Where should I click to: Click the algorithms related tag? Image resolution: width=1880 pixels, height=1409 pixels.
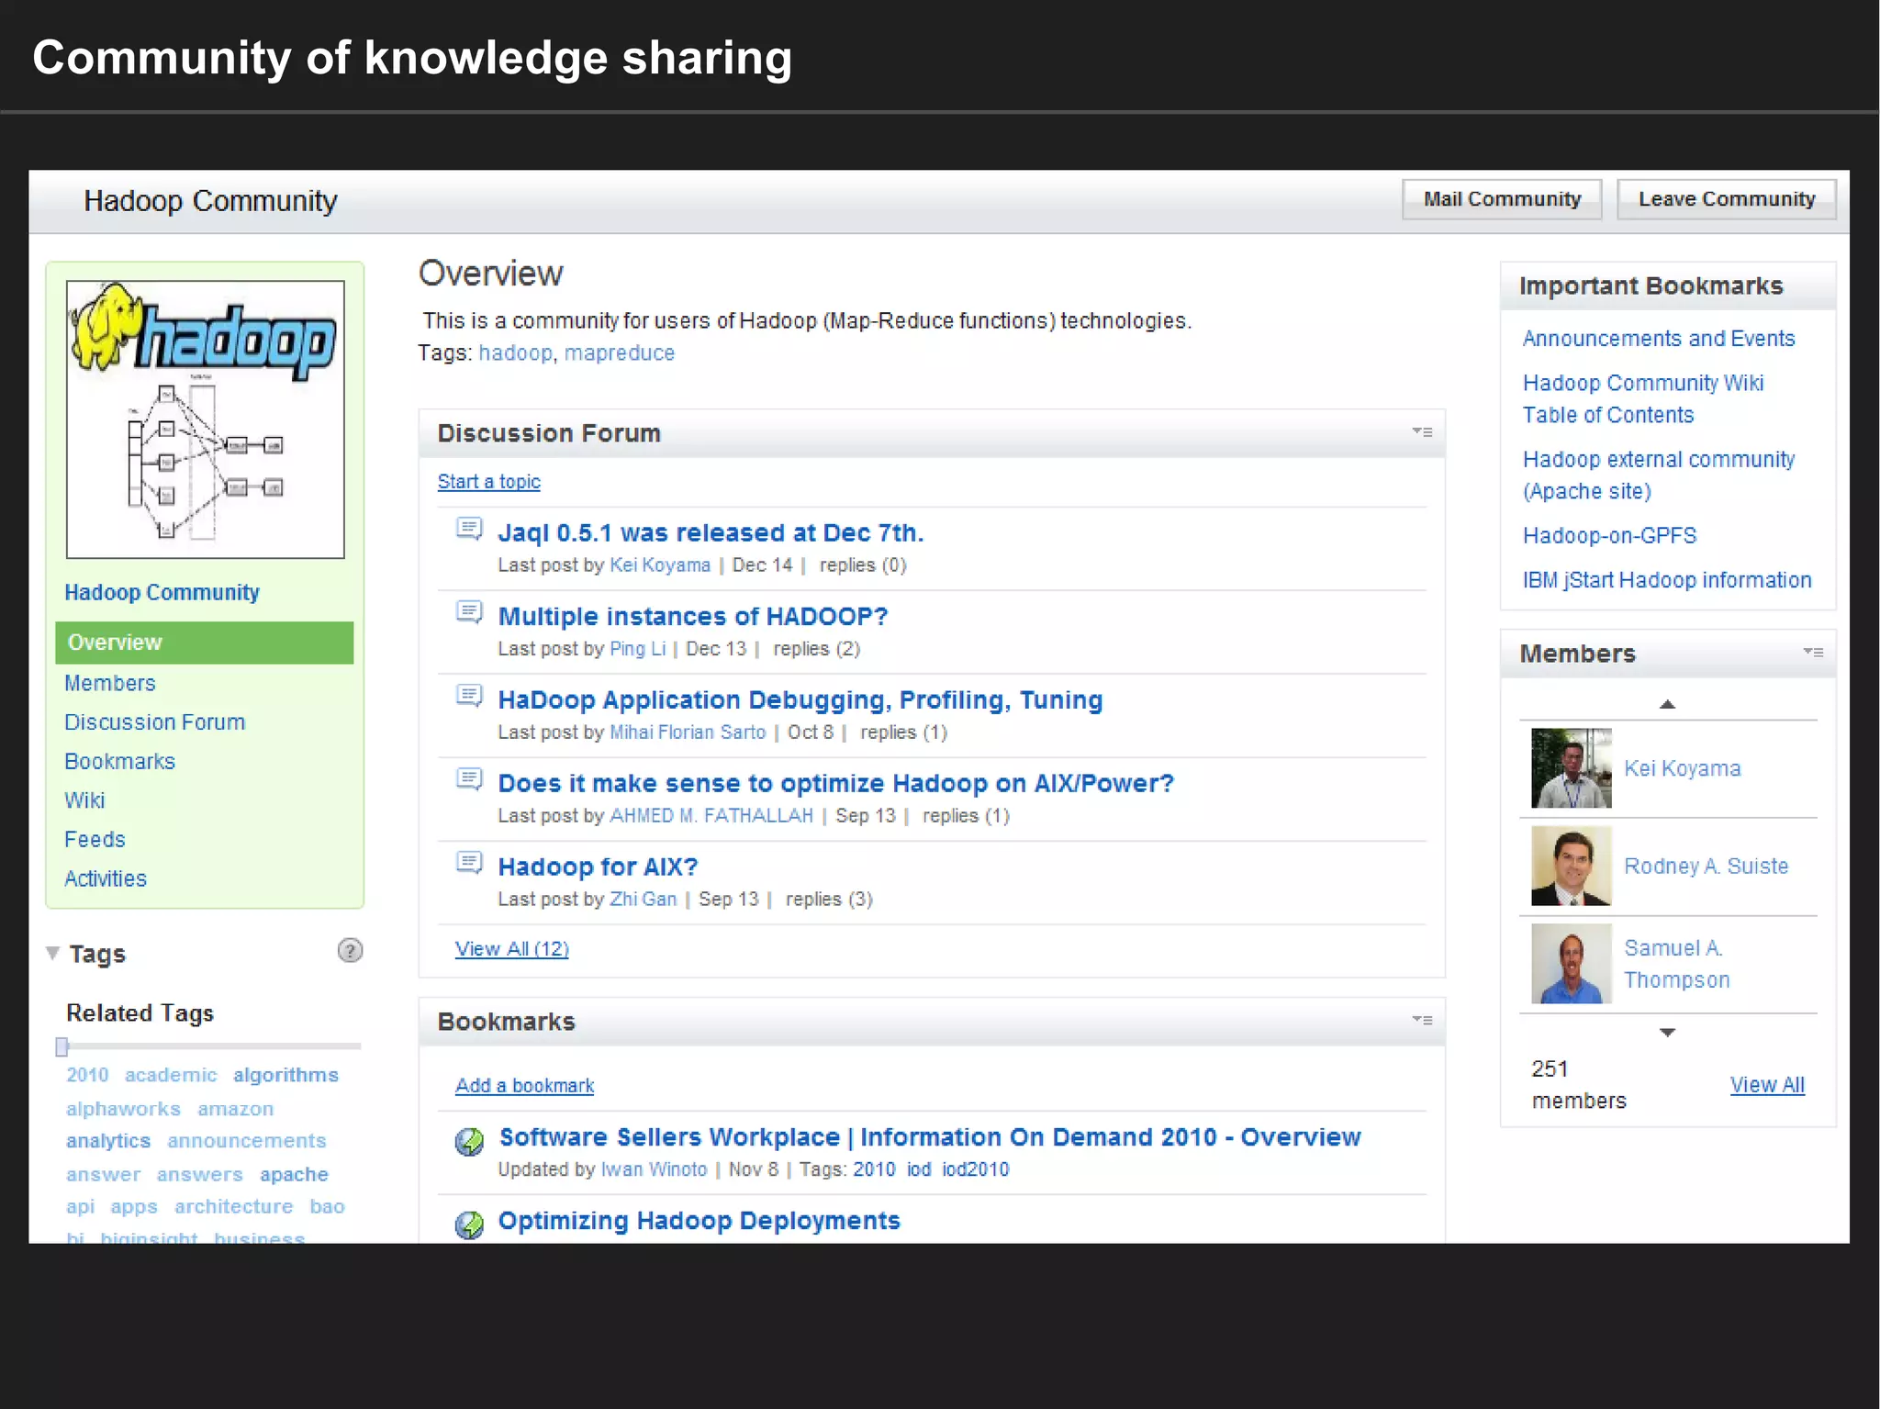coord(285,1075)
